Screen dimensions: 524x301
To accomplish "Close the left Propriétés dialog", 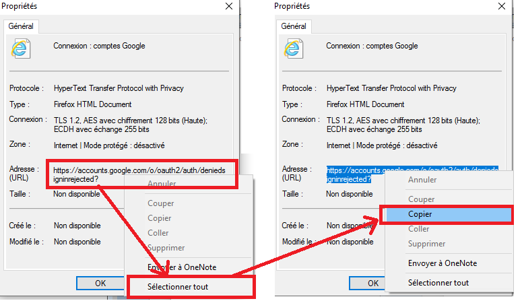I will pyautogui.click(x=229, y=6).
